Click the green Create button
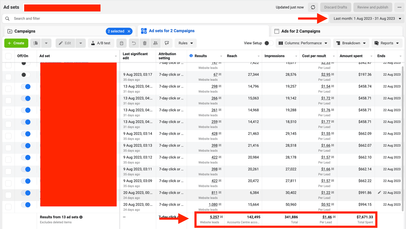 pos(16,43)
